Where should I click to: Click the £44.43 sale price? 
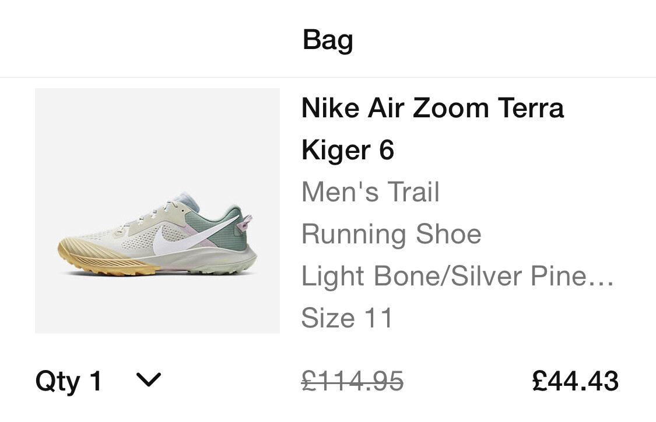point(575,381)
